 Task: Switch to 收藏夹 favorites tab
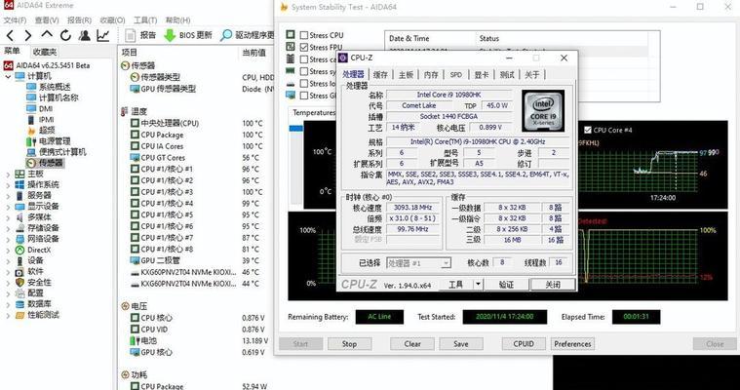pyautogui.click(x=45, y=52)
